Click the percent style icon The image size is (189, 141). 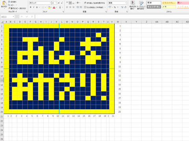point(115,7)
